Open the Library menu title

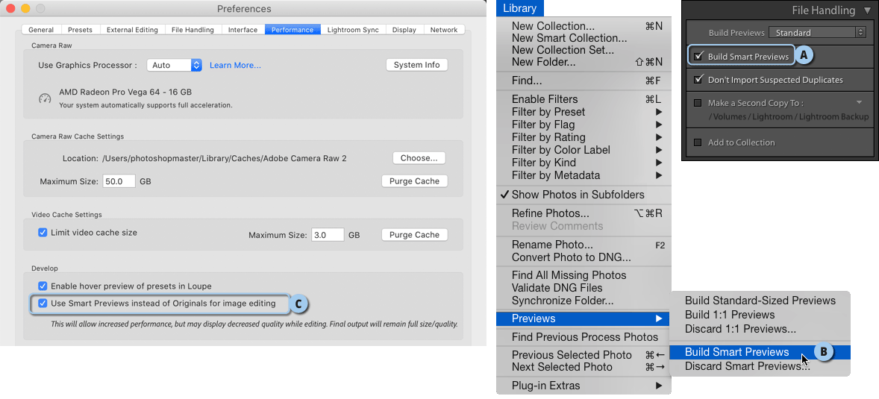point(519,8)
